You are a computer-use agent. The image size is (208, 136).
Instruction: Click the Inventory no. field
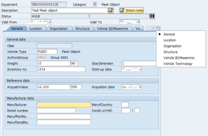[61, 69]
